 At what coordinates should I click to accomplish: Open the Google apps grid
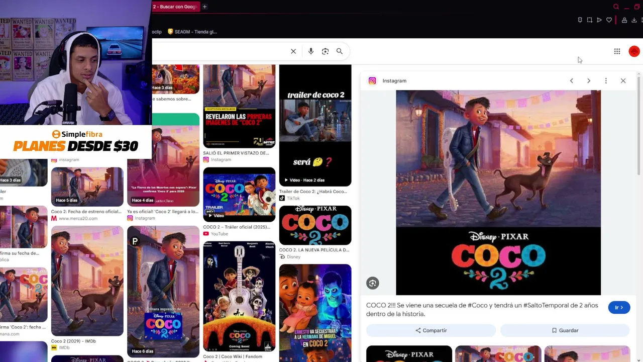tap(617, 51)
